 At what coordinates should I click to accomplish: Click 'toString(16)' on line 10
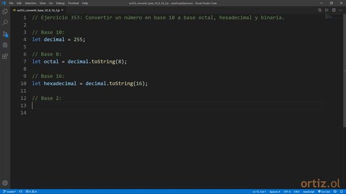pyautogui.click(x=127, y=84)
